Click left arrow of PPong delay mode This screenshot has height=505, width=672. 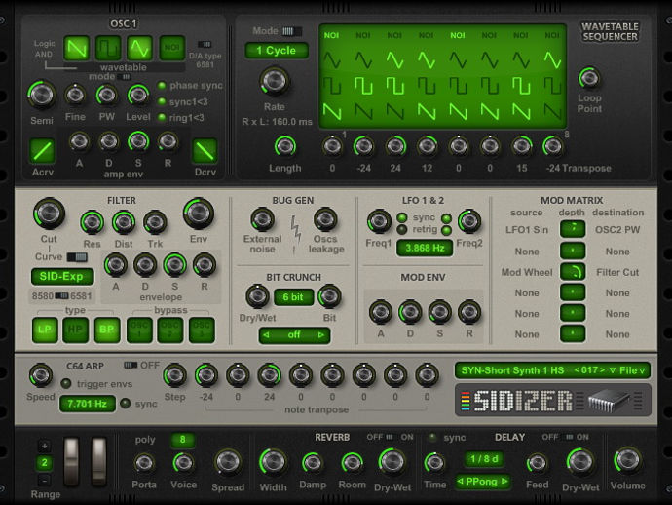tap(461, 482)
